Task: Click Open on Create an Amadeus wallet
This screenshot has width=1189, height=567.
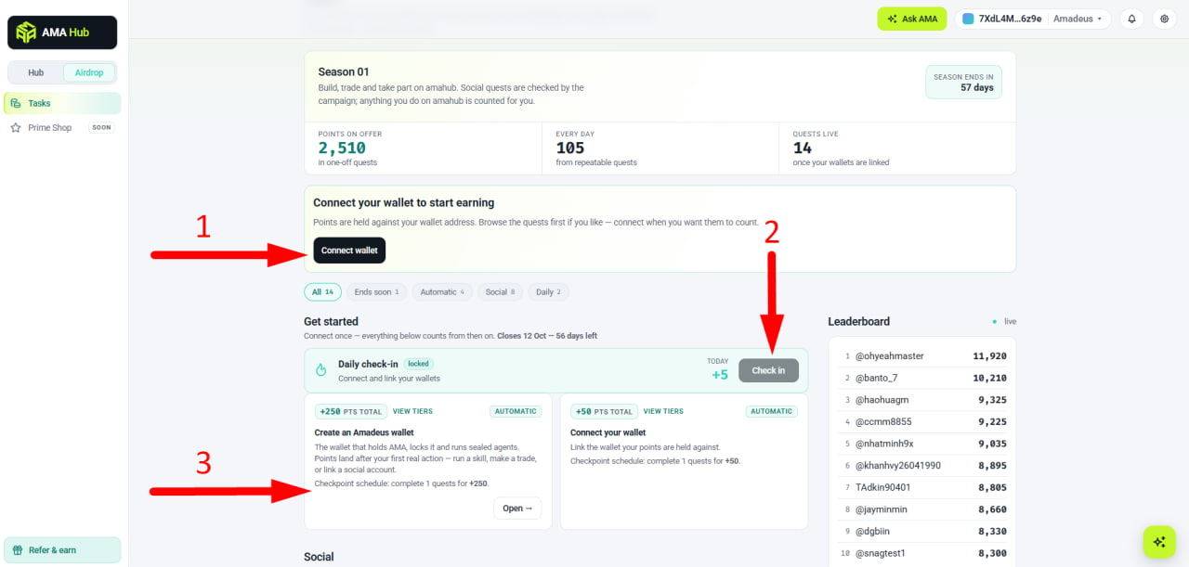Action: click(517, 508)
